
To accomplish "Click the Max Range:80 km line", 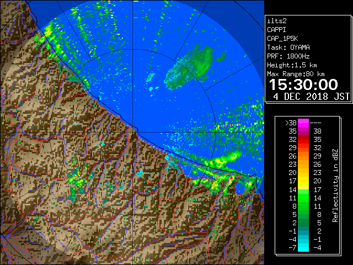I will (x=296, y=74).
